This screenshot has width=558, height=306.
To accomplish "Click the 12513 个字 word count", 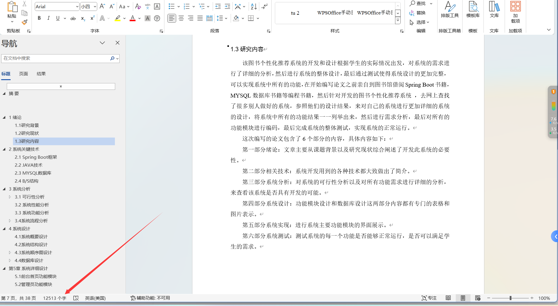I will (x=55, y=298).
